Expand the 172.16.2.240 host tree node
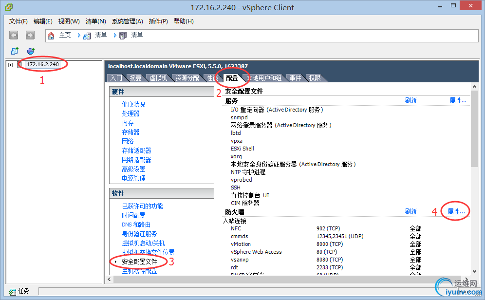This screenshot has height=300, width=485. point(11,65)
